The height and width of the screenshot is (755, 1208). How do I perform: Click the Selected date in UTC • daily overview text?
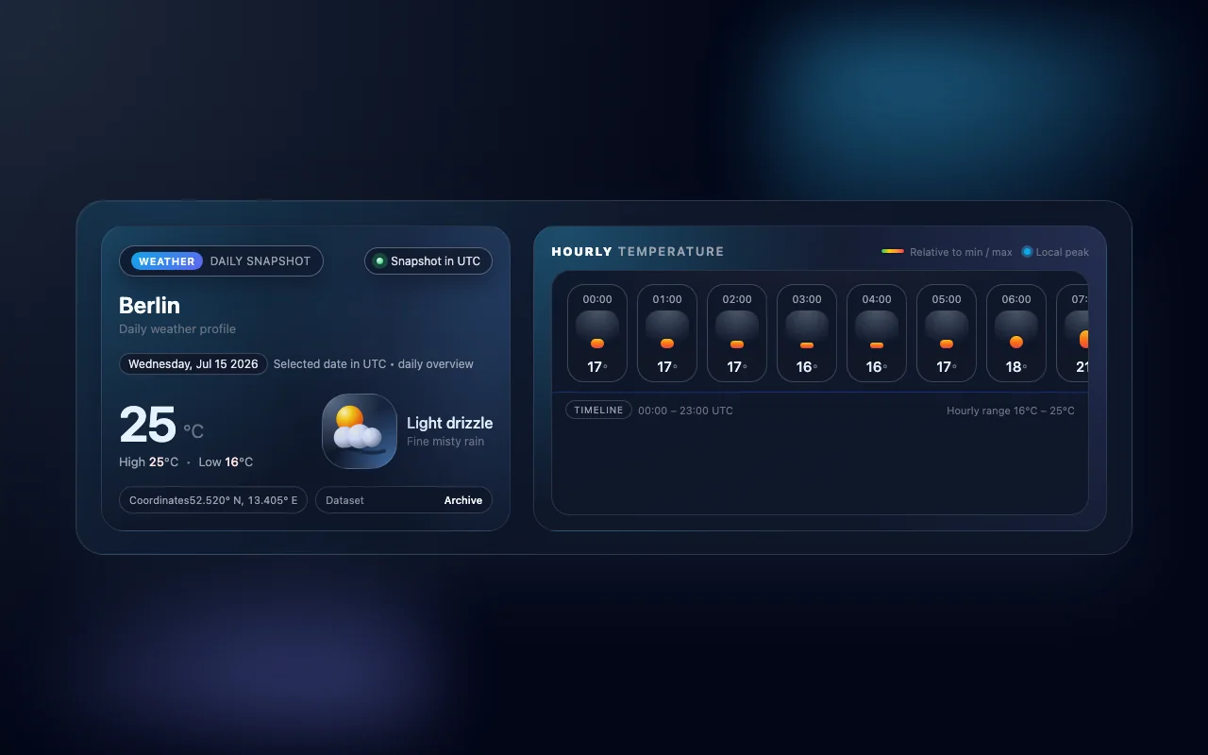click(374, 364)
